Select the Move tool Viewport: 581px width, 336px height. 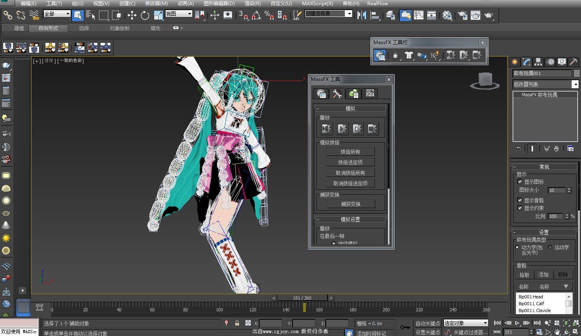tap(132, 15)
